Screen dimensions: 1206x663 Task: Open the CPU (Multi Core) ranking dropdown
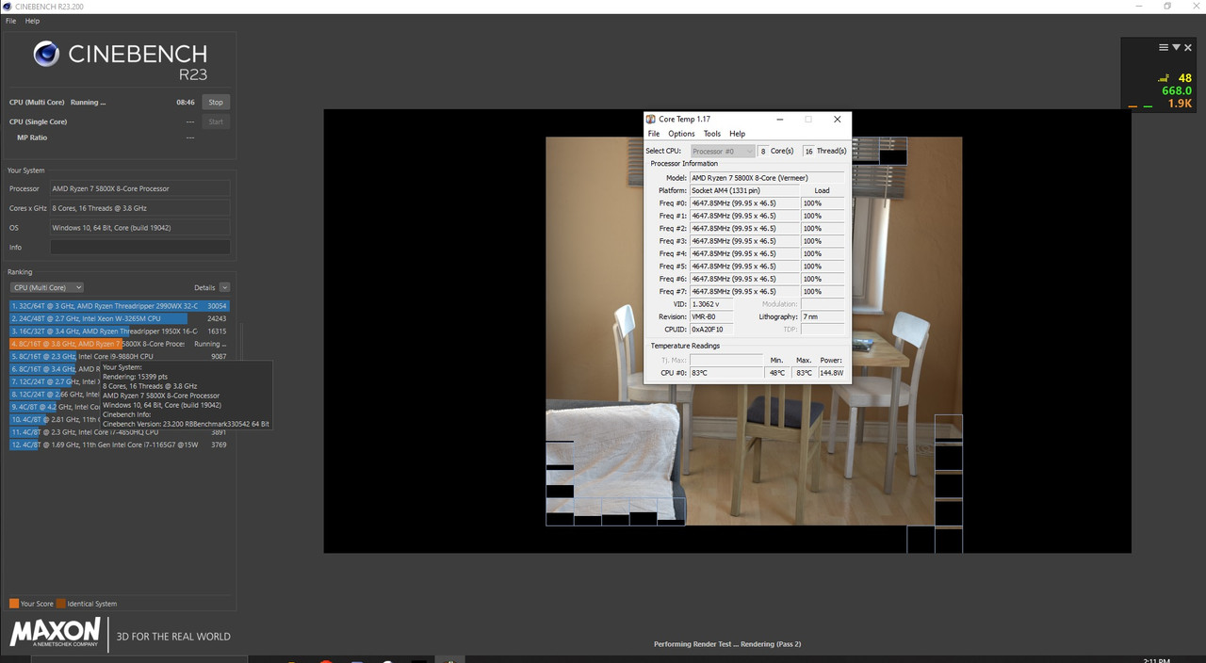(x=47, y=287)
